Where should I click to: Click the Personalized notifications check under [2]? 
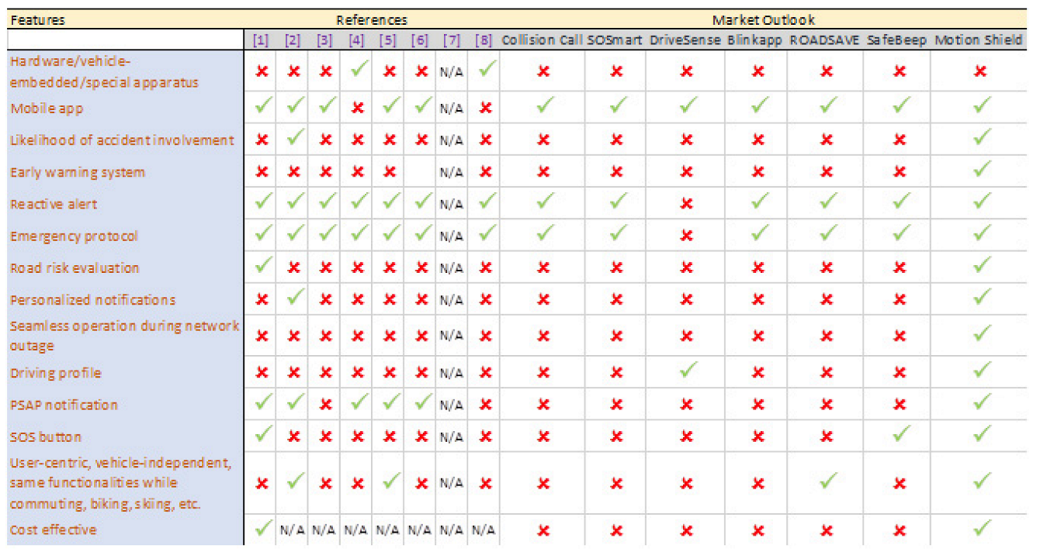point(293,299)
